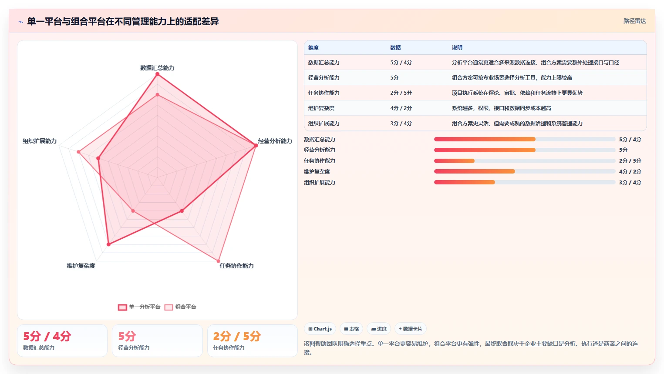Open the 2分 / 5分 任务协作能力 card
The width and height of the screenshot is (664, 374).
(253, 341)
